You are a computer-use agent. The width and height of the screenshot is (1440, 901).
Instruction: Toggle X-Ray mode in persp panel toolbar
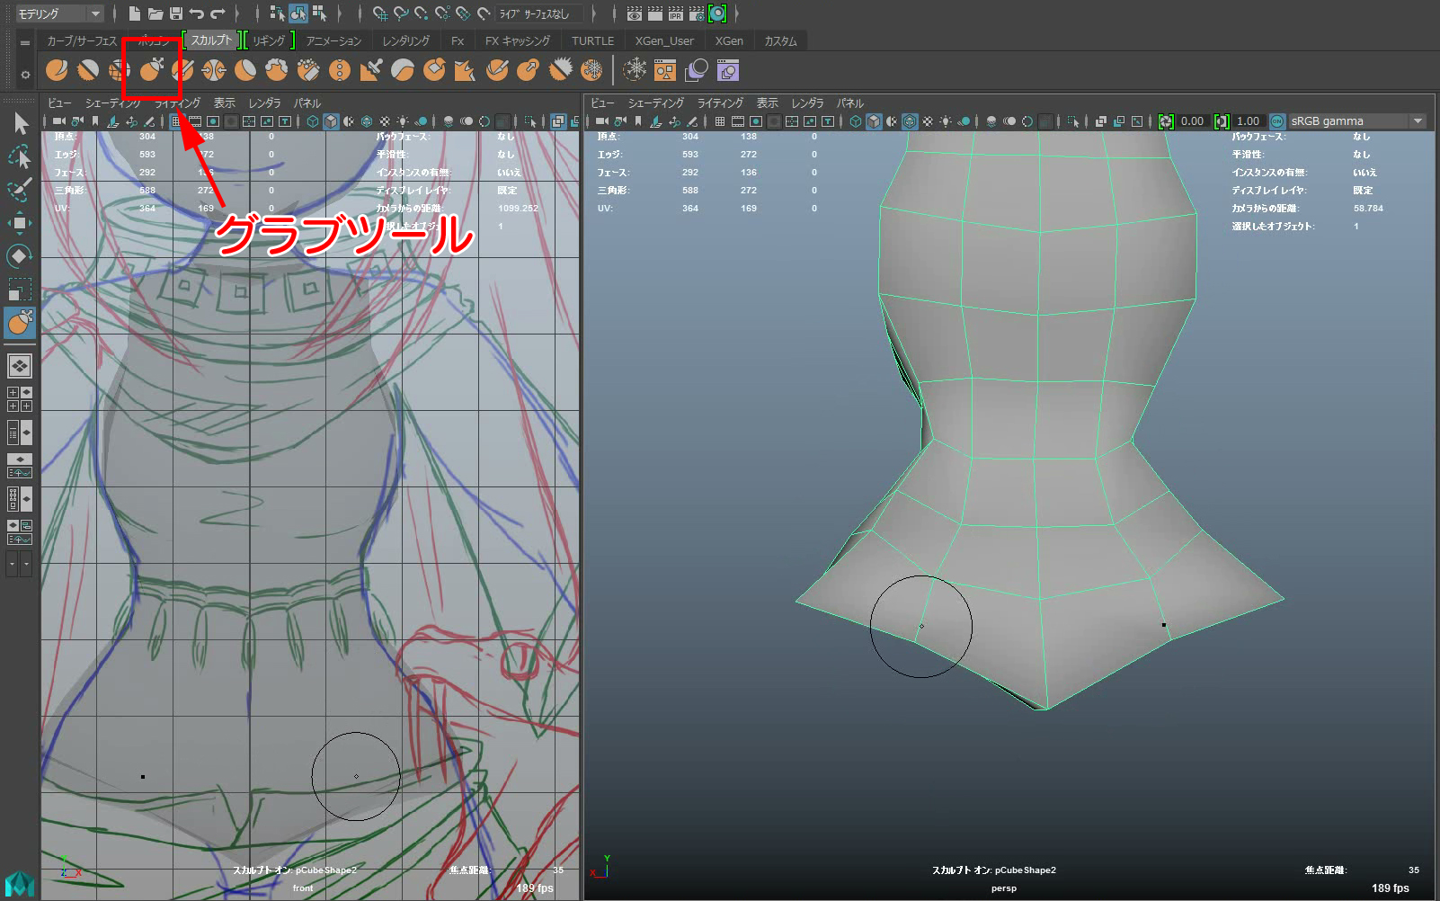pyautogui.click(x=1099, y=121)
